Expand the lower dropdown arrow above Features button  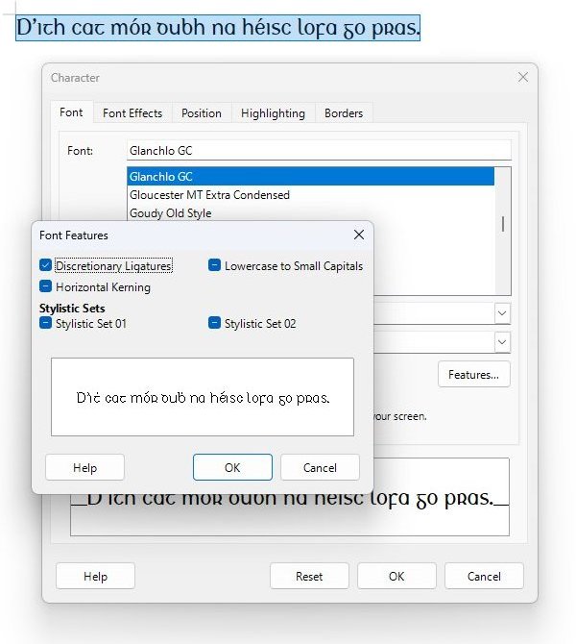point(502,342)
